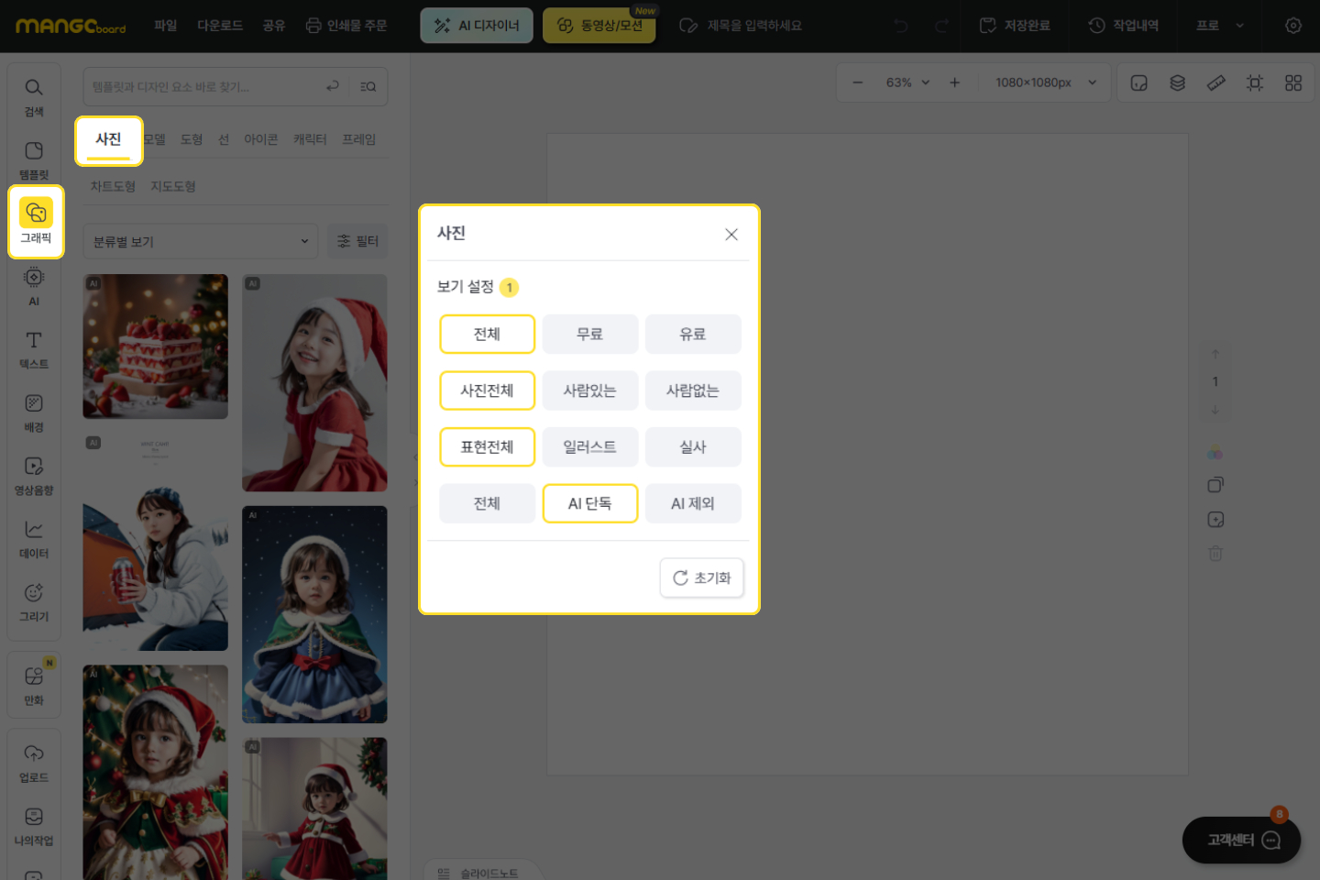Click the layers icon in top toolbar
Viewport: 1320px width, 880px height.
[x=1177, y=83]
